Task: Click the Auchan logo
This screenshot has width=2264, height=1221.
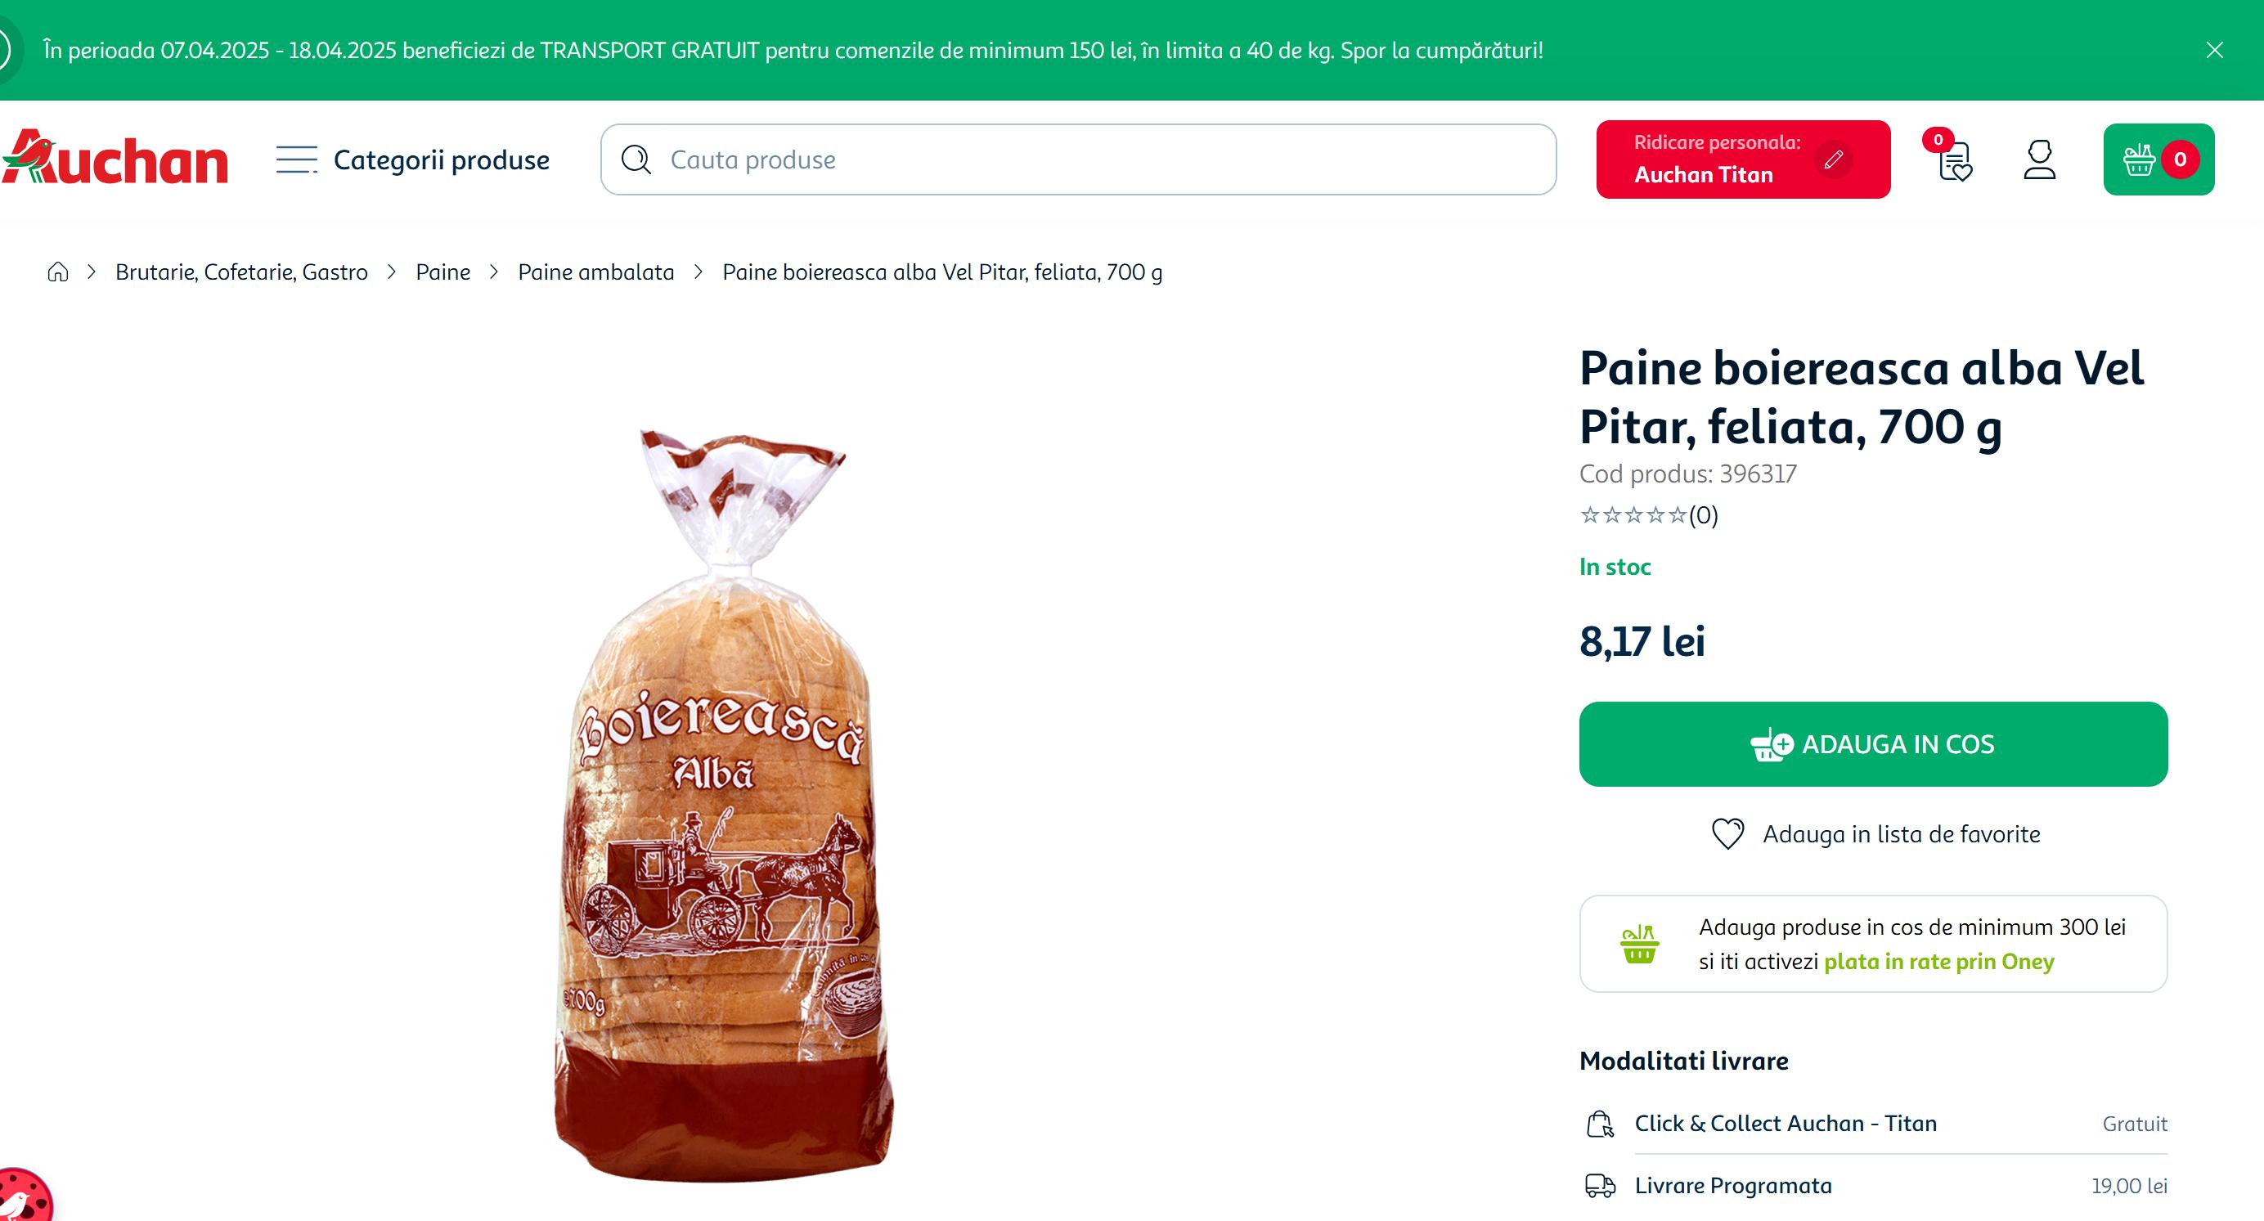Action: point(116,159)
